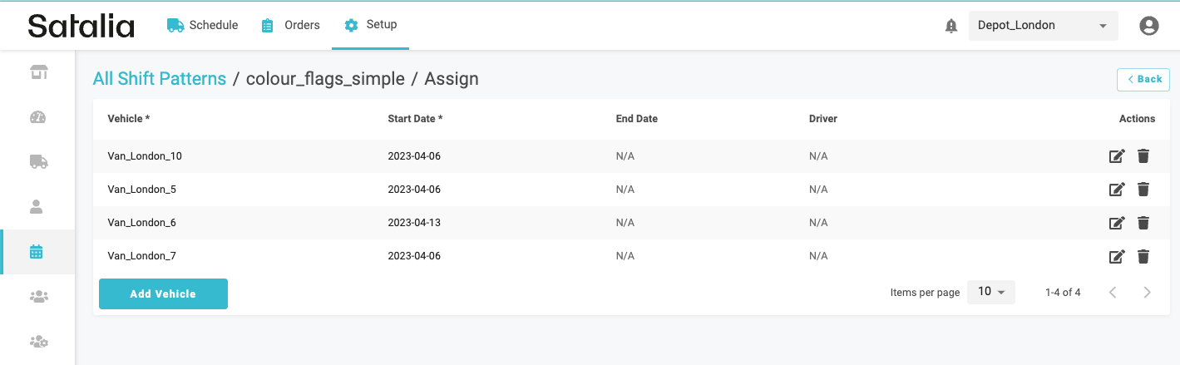Viewport: 1180px width, 365px height.
Task: Follow the All Shift Patterns breadcrumb link
Action: (x=160, y=79)
